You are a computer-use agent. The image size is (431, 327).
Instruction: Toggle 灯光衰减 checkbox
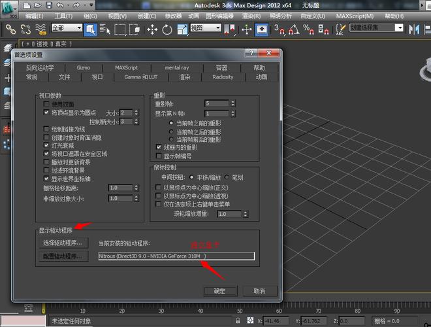pyautogui.click(x=46, y=145)
